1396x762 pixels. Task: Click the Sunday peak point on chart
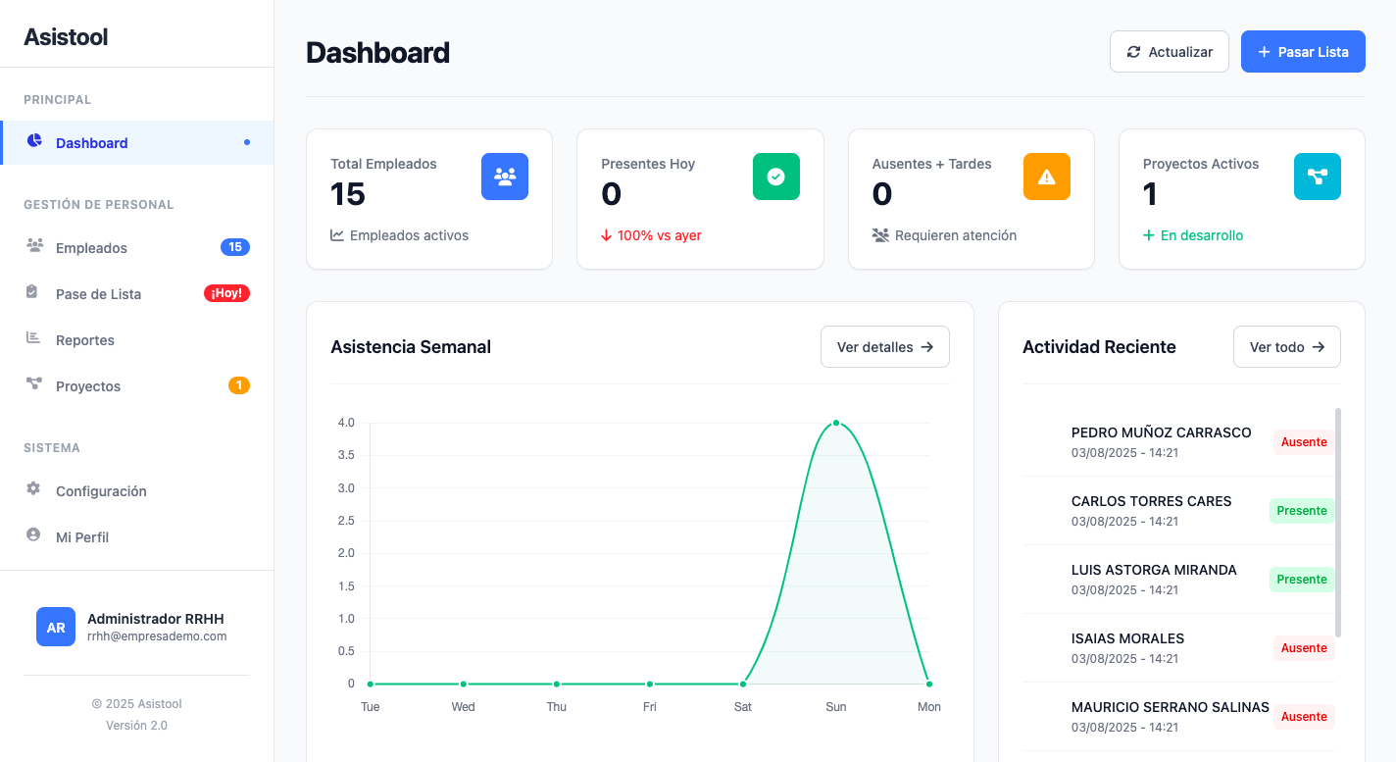click(836, 423)
